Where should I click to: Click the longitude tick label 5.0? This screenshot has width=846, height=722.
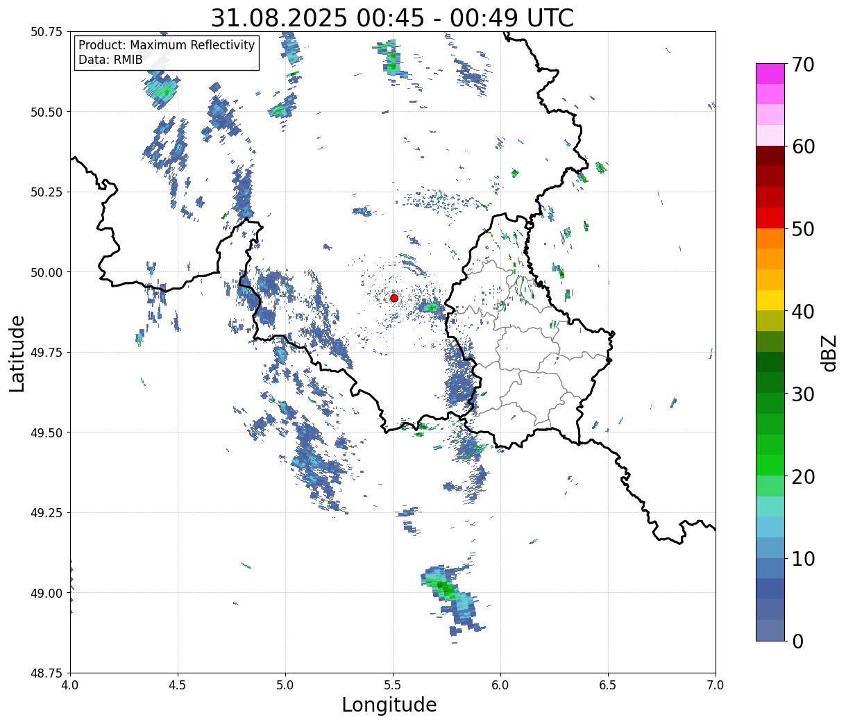[x=285, y=685]
